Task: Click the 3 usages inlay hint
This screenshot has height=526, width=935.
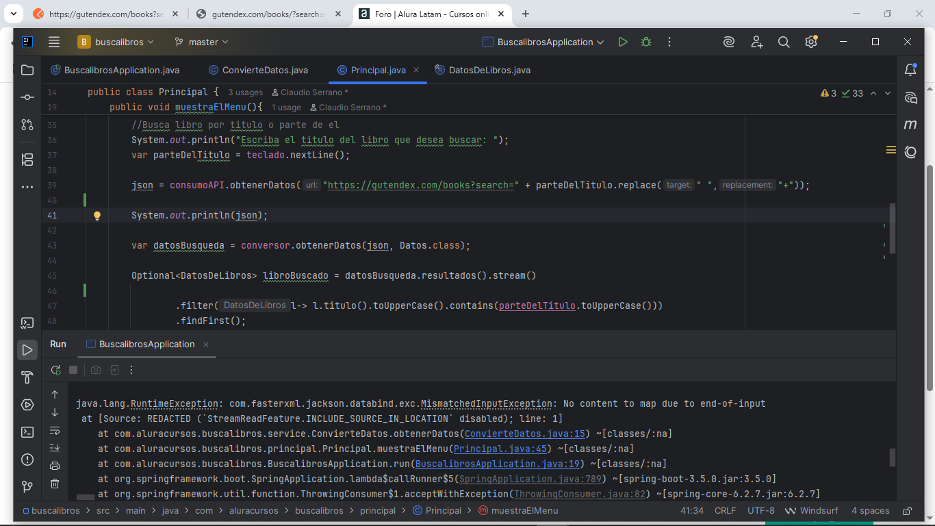Action: [x=245, y=92]
